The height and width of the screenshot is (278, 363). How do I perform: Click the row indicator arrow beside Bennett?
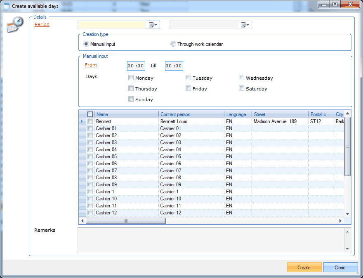tap(82, 121)
